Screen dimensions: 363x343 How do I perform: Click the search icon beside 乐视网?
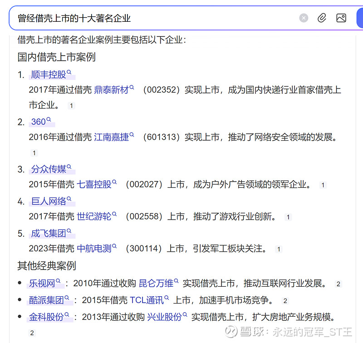click(x=58, y=281)
